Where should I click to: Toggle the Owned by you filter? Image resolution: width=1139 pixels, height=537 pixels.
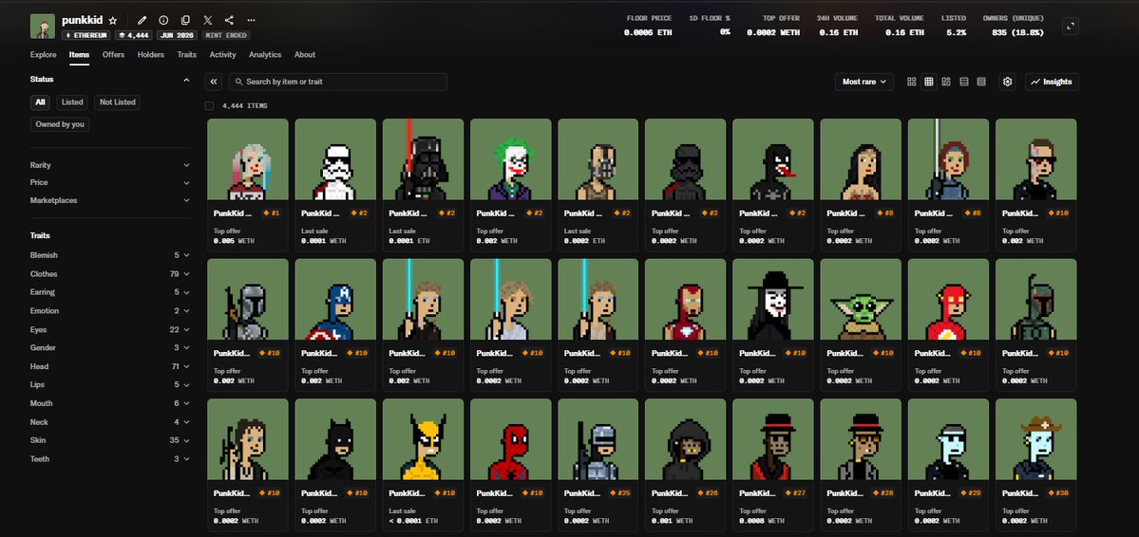coord(60,124)
